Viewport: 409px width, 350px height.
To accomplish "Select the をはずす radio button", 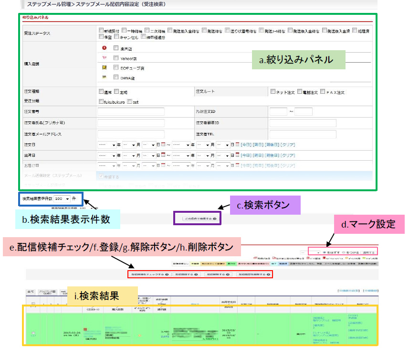I will coord(324,253).
